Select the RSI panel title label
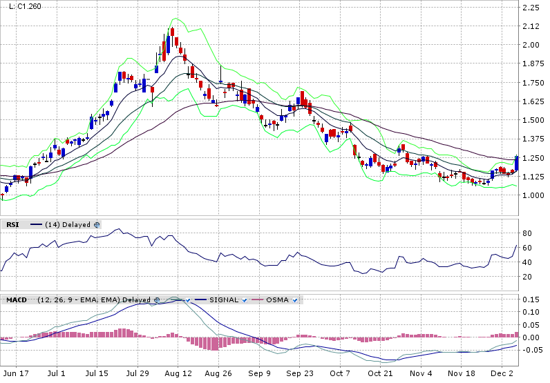The height and width of the screenshot is (383, 550). click(12, 224)
